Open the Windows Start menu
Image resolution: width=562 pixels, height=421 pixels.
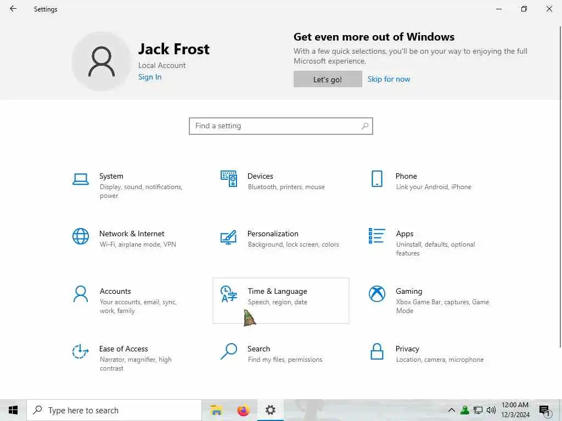tap(13, 410)
